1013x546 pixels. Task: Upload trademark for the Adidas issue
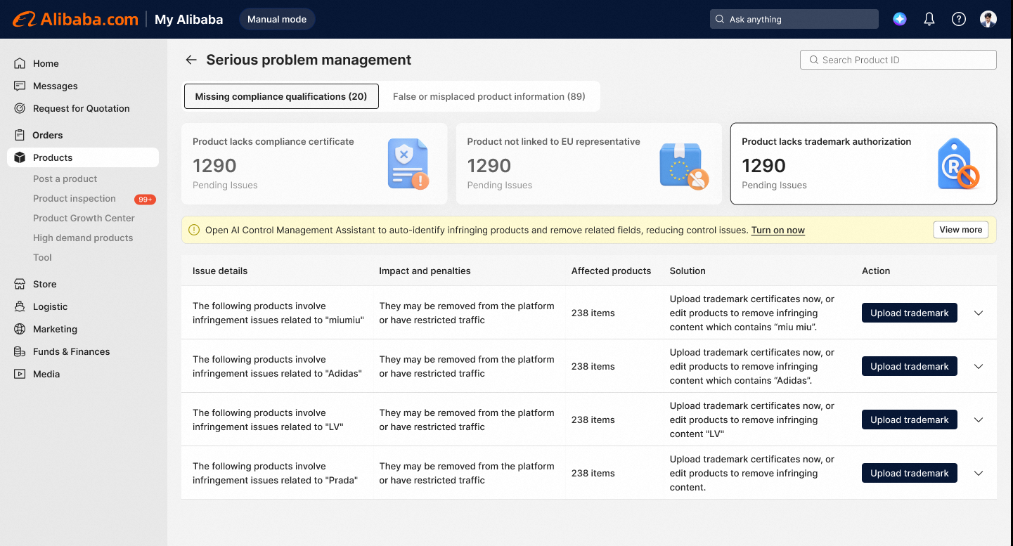tap(910, 366)
